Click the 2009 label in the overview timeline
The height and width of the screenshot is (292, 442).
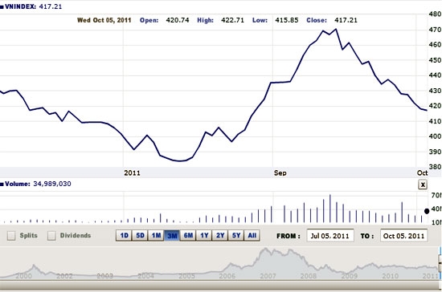click(x=350, y=276)
